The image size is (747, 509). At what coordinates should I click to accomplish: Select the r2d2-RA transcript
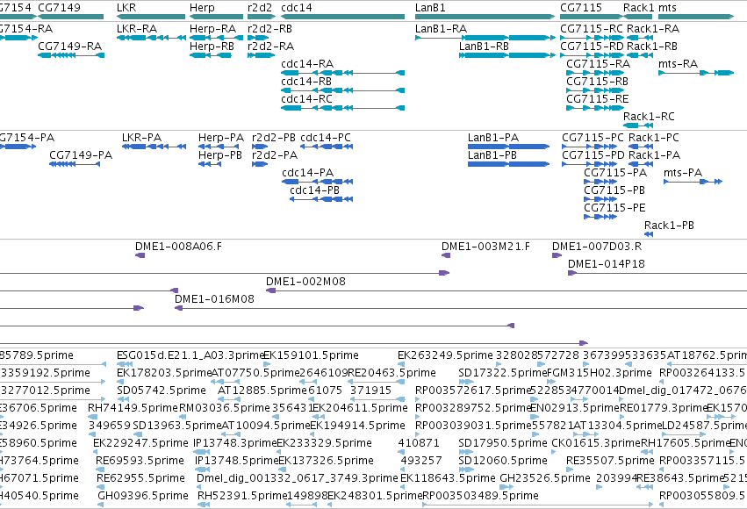(262, 55)
